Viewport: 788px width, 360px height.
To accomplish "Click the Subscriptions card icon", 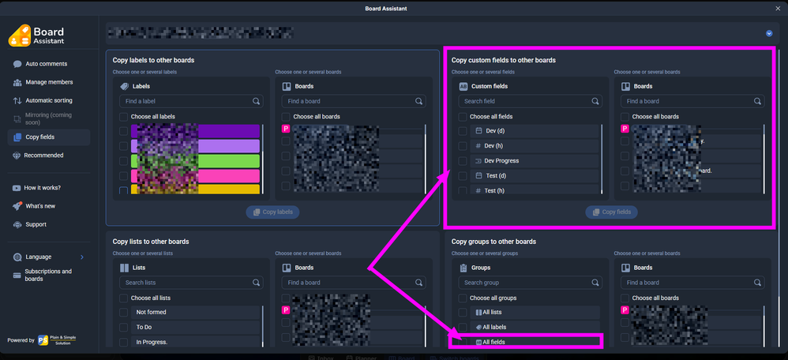I will coord(17,276).
